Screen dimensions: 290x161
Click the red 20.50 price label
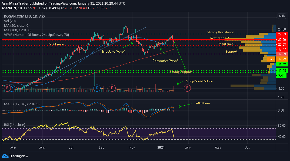[x=282, y=39]
